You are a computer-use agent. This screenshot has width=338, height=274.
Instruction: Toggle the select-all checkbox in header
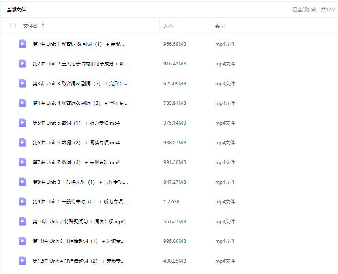13,26
